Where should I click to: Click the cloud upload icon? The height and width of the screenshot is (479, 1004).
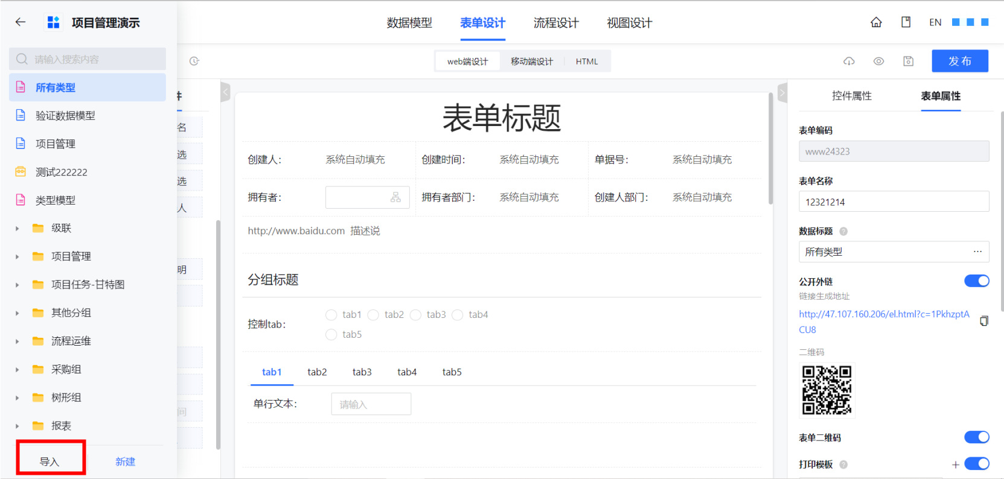point(849,61)
